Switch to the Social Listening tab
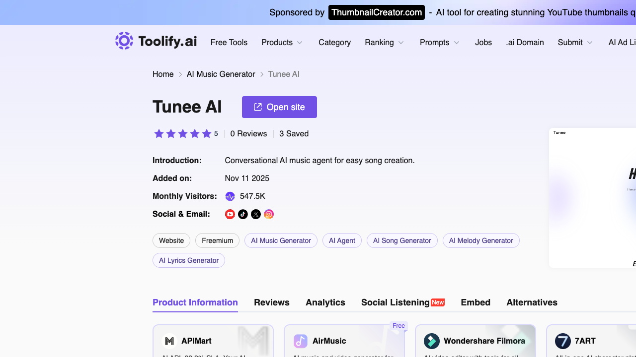This screenshot has height=357, width=636. coord(403,302)
